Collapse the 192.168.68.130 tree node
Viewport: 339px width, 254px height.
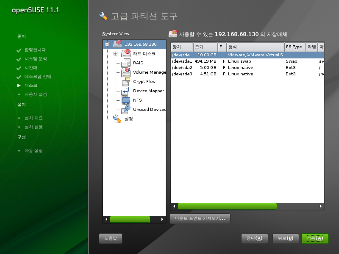107,44
